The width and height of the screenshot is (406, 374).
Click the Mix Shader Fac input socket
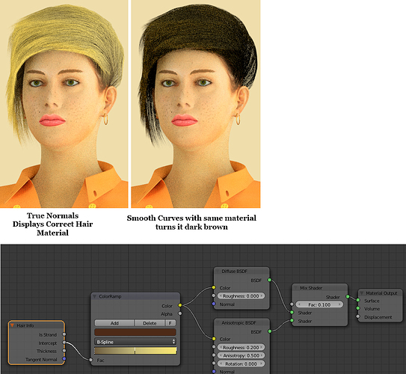(292, 304)
